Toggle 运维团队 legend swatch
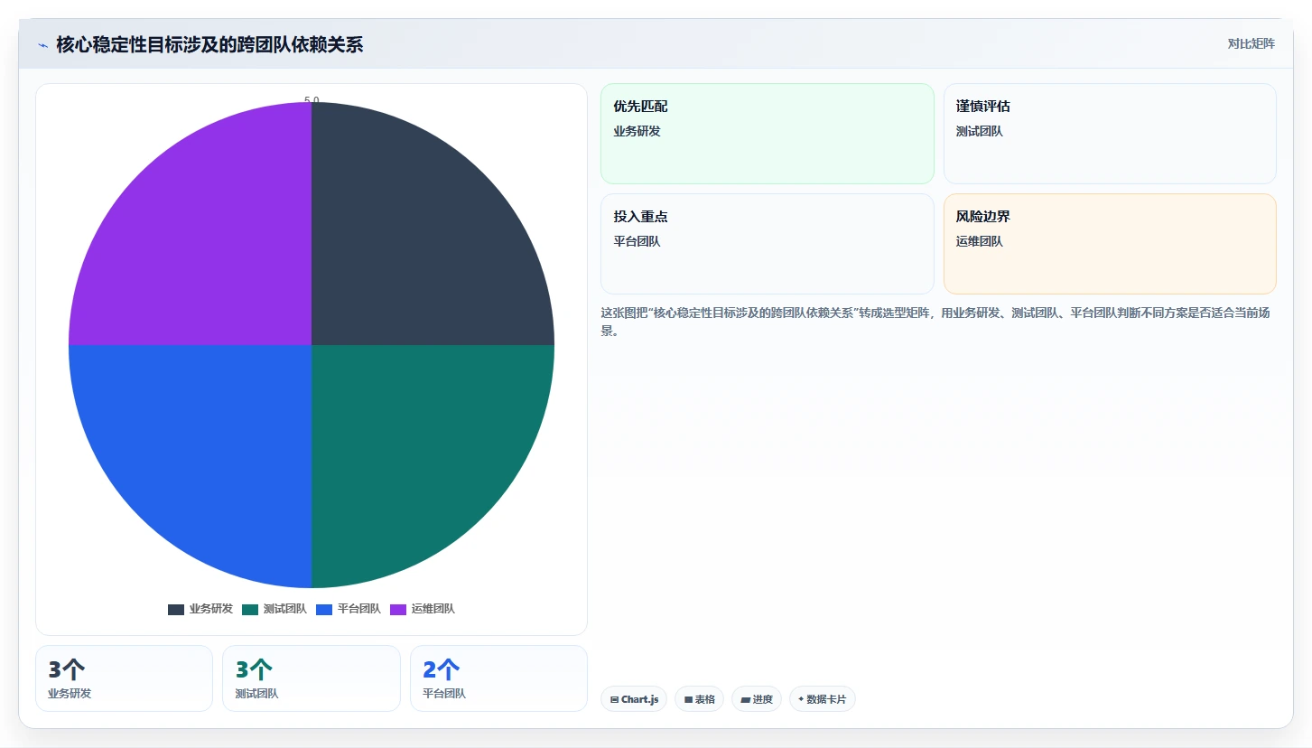The width and height of the screenshot is (1312, 748). click(398, 610)
